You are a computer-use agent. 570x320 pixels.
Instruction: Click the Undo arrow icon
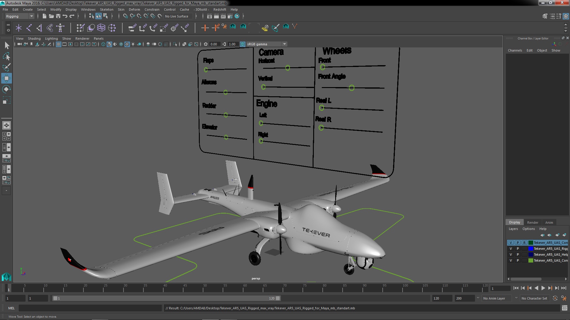click(x=65, y=16)
